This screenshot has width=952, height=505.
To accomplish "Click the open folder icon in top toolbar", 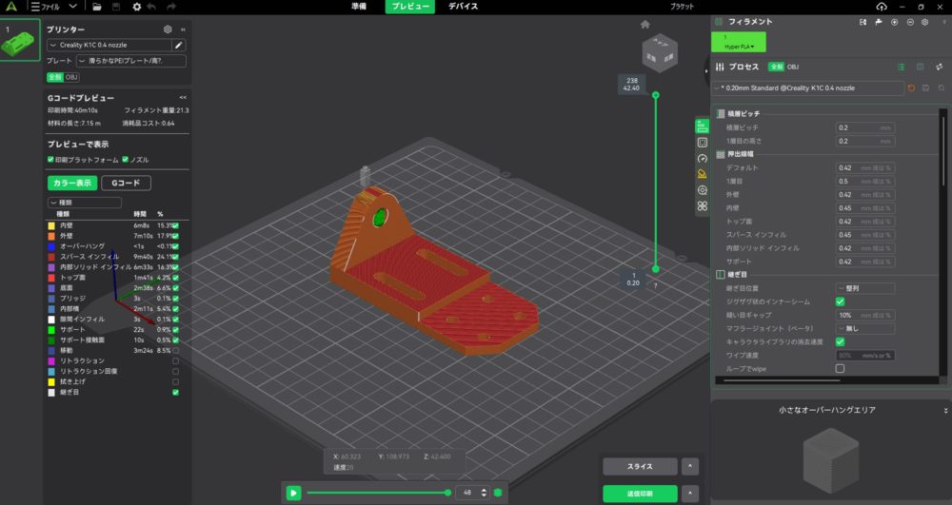I will click(x=97, y=7).
